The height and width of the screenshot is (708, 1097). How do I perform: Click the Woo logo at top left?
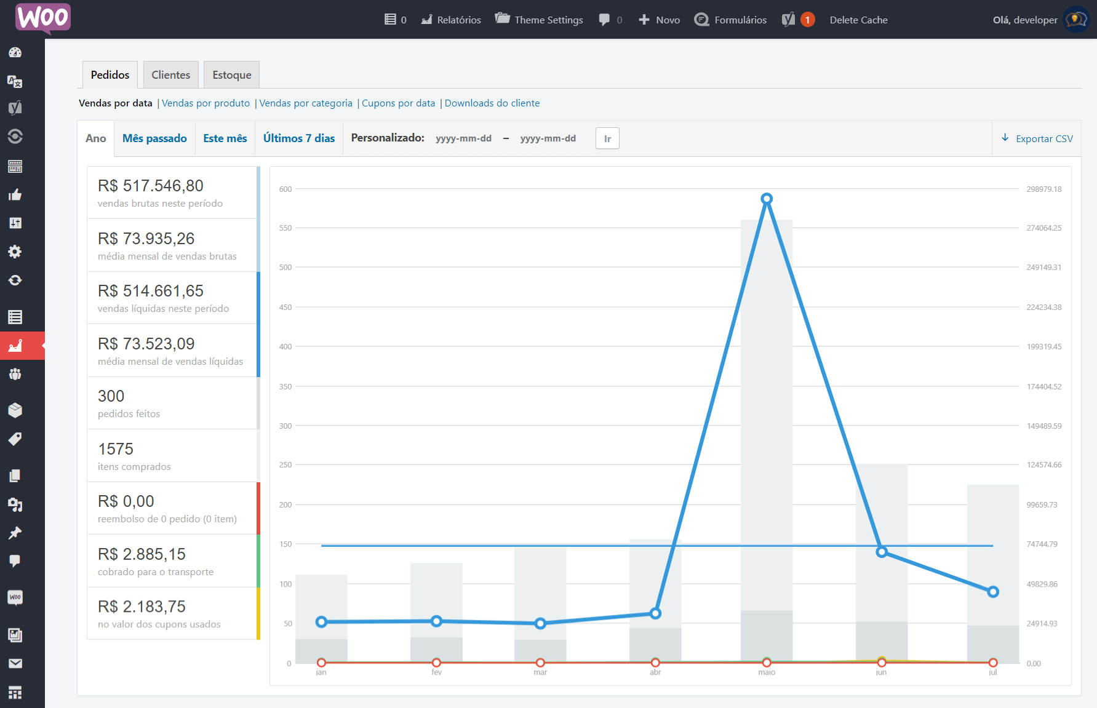click(42, 18)
